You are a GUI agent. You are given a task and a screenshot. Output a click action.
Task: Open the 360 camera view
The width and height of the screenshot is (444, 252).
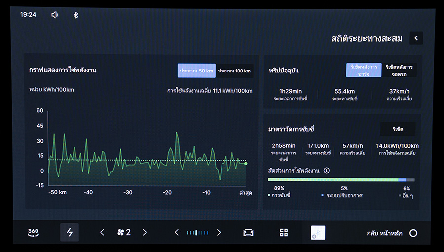click(33, 233)
